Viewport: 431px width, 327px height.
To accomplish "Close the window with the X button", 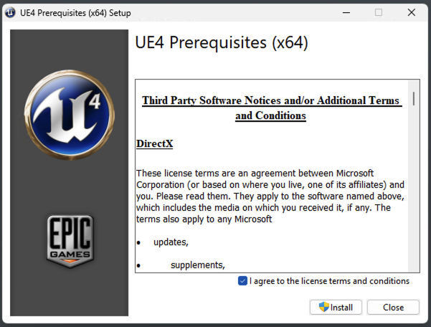I will click(411, 12).
